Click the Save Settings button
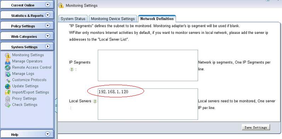 (256, 127)
